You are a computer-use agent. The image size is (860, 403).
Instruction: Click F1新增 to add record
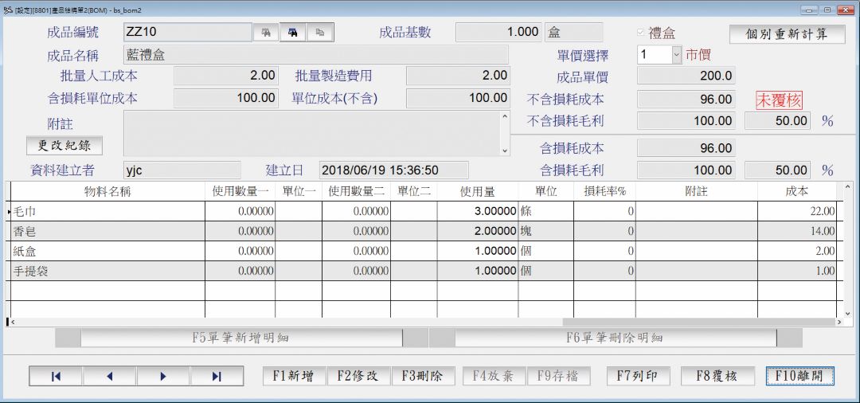click(295, 376)
